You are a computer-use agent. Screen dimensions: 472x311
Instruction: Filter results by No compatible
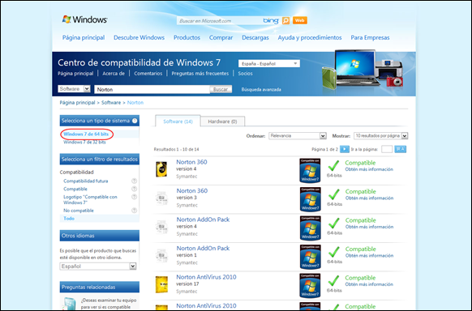click(x=79, y=211)
